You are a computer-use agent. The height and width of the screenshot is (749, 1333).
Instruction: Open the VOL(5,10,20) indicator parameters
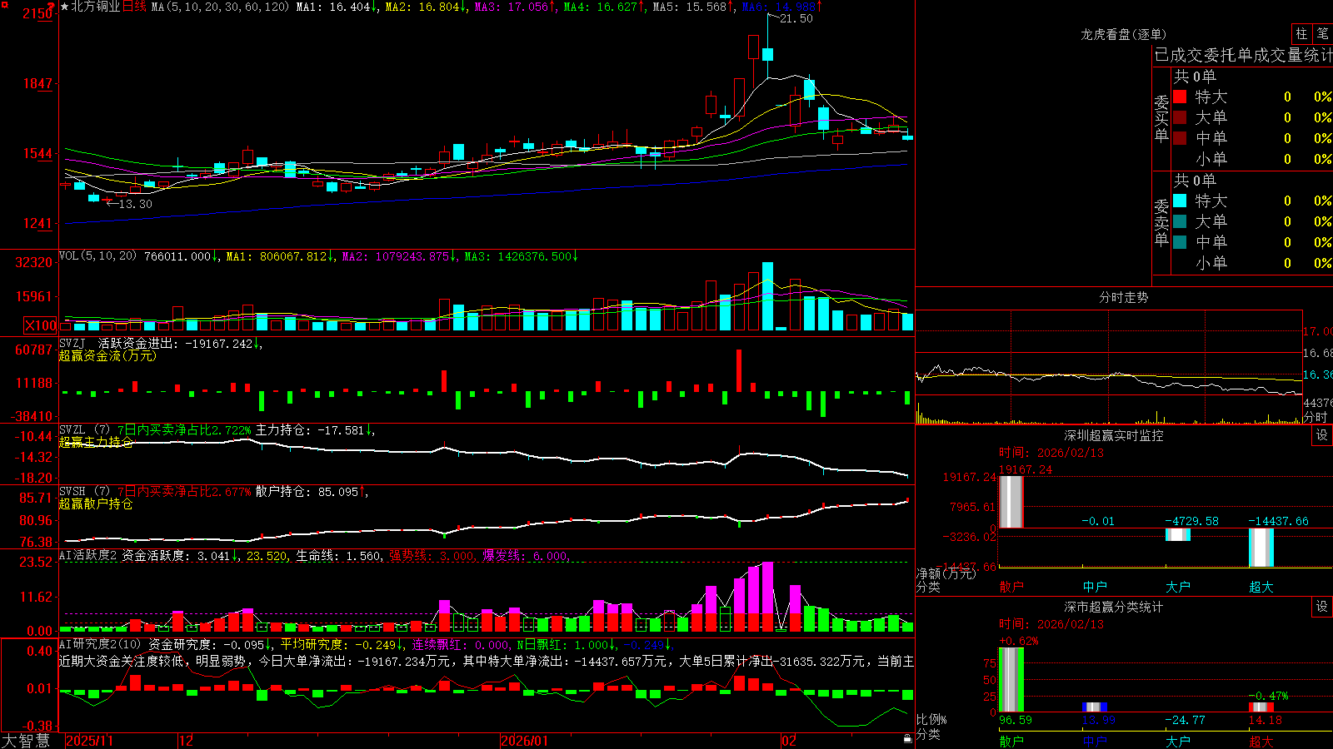(x=97, y=256)
